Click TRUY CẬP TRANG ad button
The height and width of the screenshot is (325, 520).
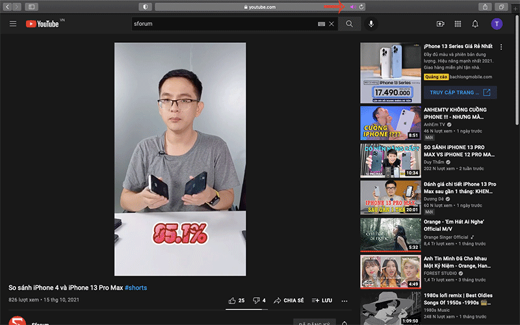pos(460,92)
